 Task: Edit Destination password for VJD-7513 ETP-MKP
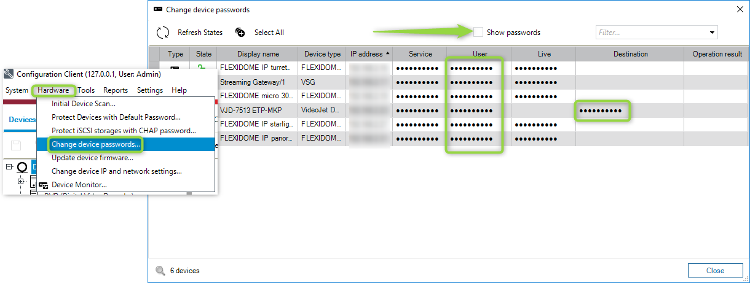630,110
